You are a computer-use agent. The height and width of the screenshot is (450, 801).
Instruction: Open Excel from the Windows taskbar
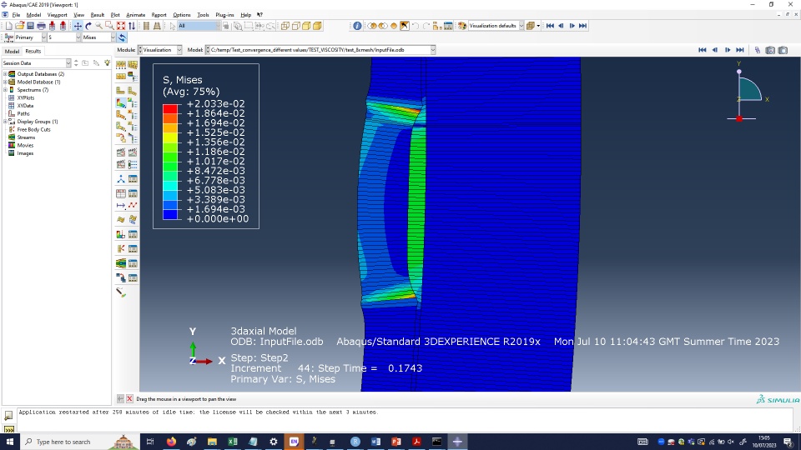click(233, 442)
